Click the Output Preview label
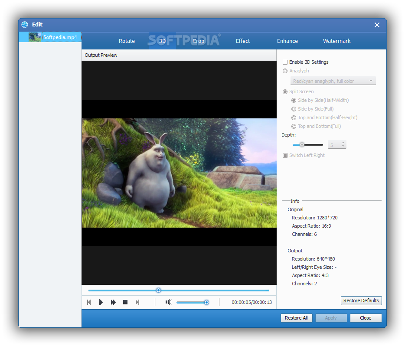Screen dimensions: 405x346 tap(101, 55)
